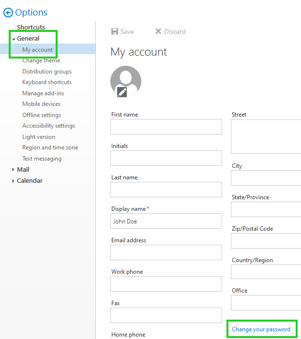Image resolution: width=301 pixels, height=339 pixels.
Task: Open Mobile devices settings
Action: (x=41, y=104)
